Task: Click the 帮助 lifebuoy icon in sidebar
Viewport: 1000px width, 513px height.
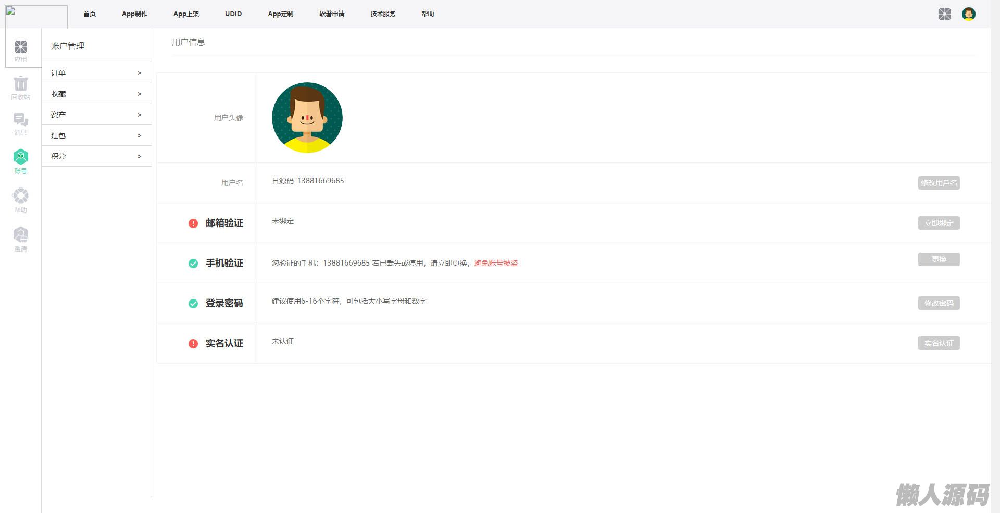Action: point(21,196)
